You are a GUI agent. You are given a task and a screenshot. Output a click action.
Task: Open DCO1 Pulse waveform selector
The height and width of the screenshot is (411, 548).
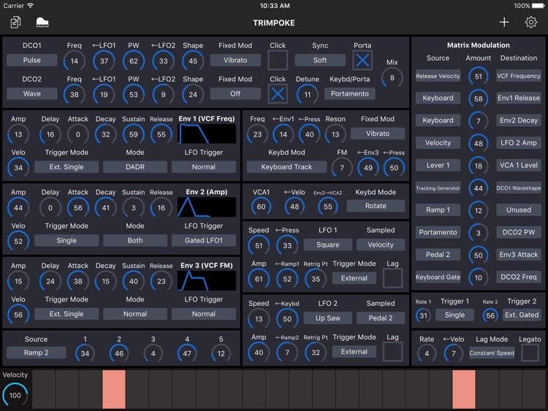[32, 60]
